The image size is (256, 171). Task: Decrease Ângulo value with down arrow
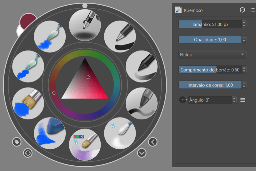pyautogui.click(x=234, y=102)
